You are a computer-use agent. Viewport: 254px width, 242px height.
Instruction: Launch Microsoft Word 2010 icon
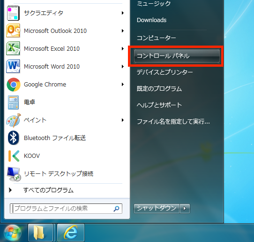(x=13, y=66)
